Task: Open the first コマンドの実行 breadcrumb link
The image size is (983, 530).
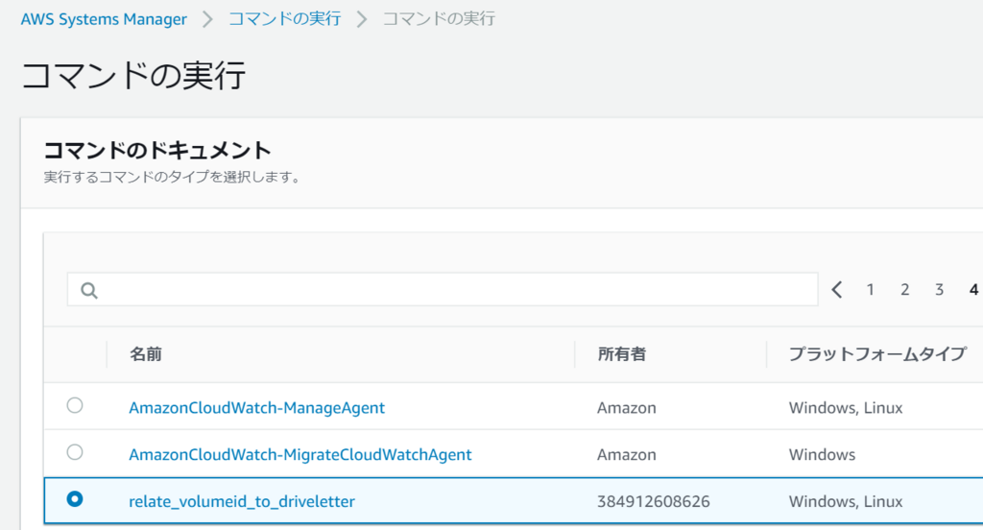Action: coord(284,19)
